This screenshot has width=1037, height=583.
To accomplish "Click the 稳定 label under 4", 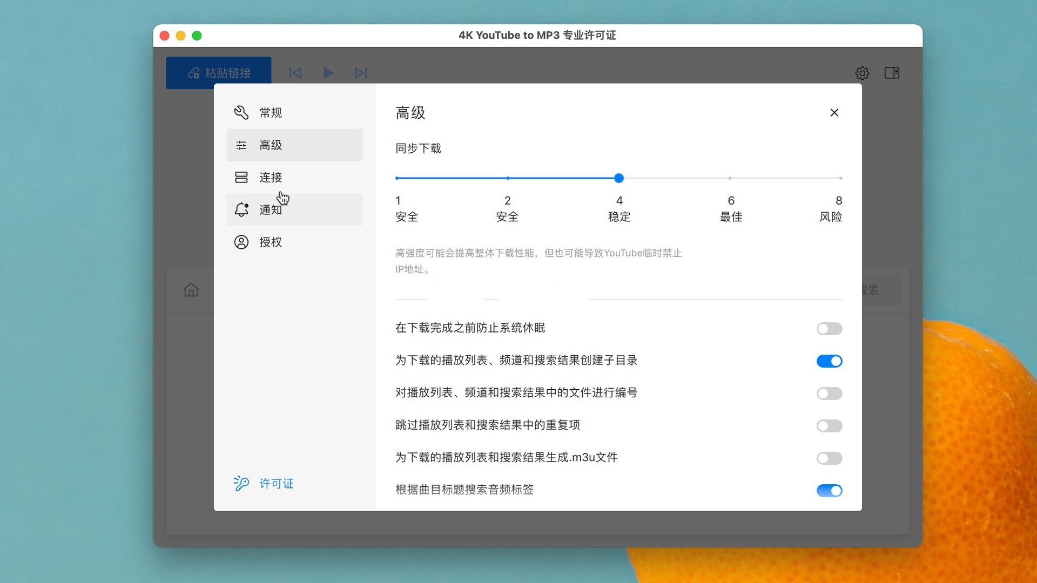I will tap(619, 217).
